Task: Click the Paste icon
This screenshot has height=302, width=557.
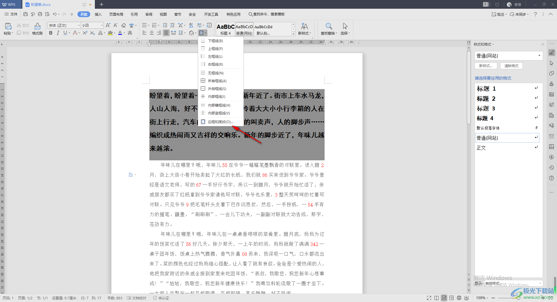Action: [8, 26]
